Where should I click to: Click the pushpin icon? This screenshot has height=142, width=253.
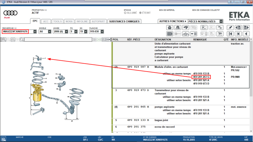[x=230, y=28]
